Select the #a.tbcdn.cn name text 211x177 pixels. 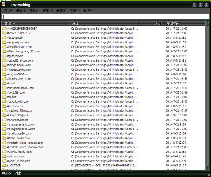coord(15,38)
